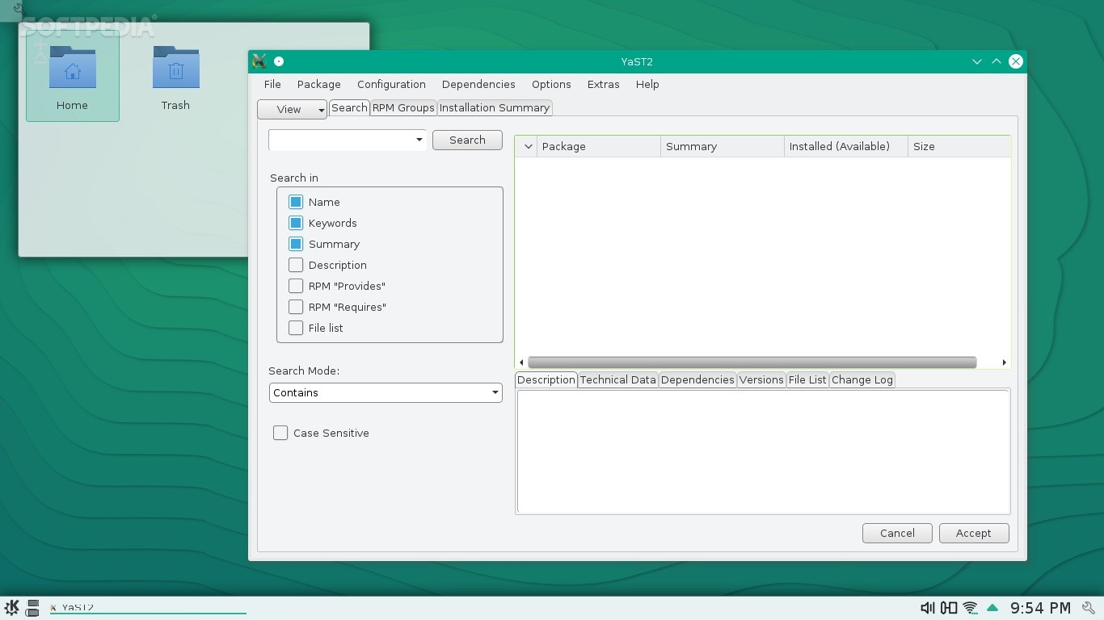This screenshot has height=620, width=1104.
Task: Switch to the Dependencies details tab
Action: [697, 379]
